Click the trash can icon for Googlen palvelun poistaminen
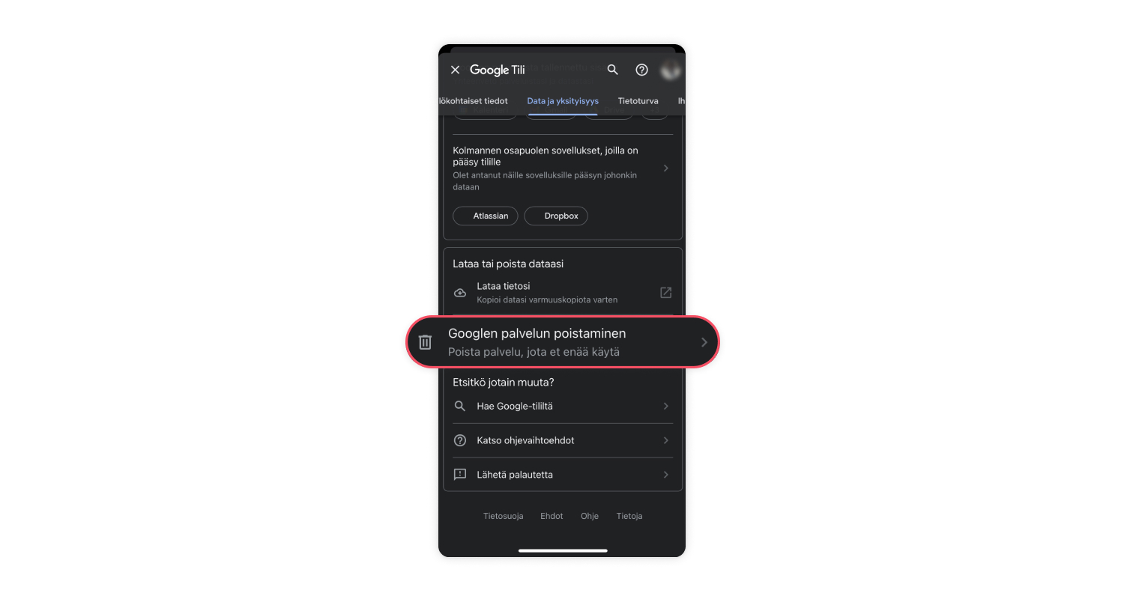The image size is (1124, 599). 425,342
